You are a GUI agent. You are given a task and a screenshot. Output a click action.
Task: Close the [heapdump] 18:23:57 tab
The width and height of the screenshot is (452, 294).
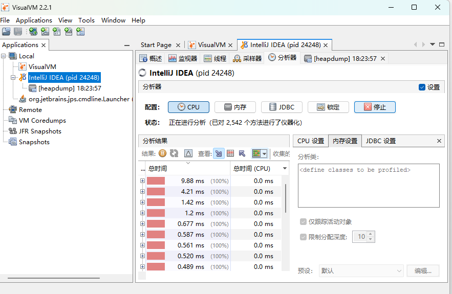coord(383,59)
